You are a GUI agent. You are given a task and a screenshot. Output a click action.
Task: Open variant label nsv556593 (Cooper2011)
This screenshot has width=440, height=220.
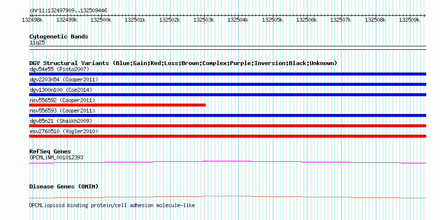(62, 110)
